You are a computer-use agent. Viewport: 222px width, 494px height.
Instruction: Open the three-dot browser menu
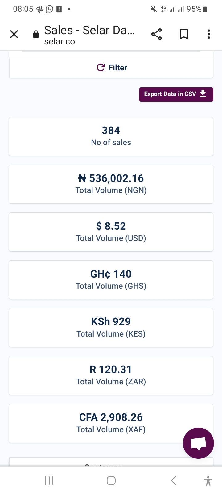click(209, 34)
